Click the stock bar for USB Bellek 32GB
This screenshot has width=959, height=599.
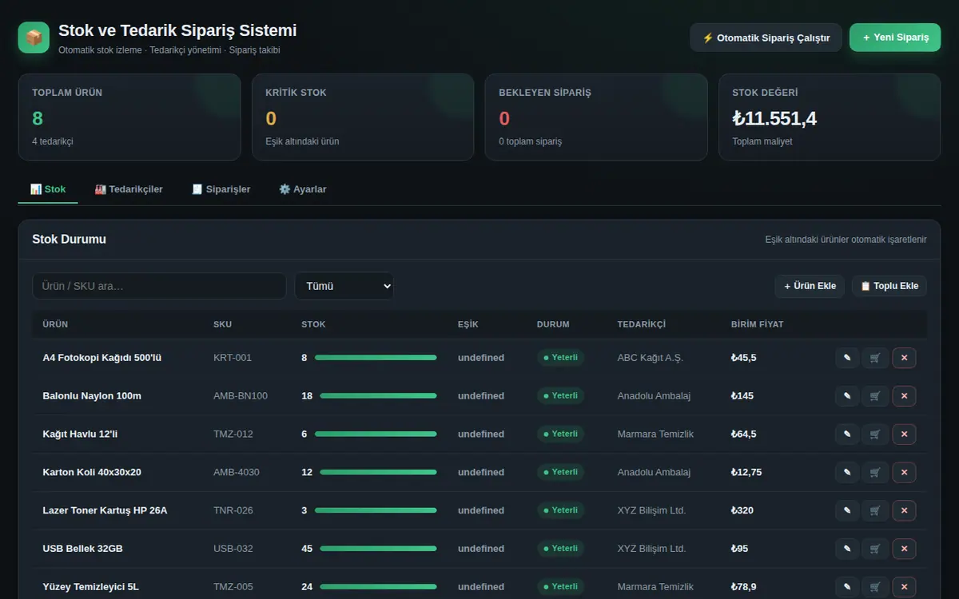(378, 549)
